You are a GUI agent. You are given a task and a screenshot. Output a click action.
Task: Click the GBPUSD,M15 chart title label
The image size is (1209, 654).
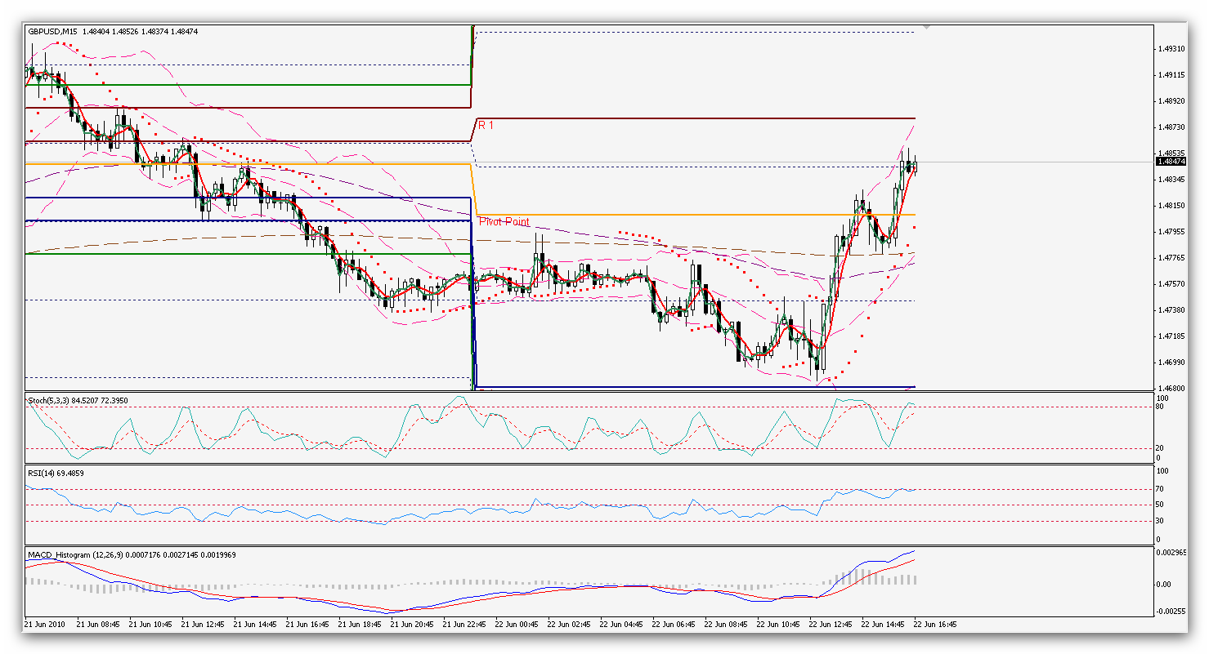pyautogui.click(x=53, y=32)
